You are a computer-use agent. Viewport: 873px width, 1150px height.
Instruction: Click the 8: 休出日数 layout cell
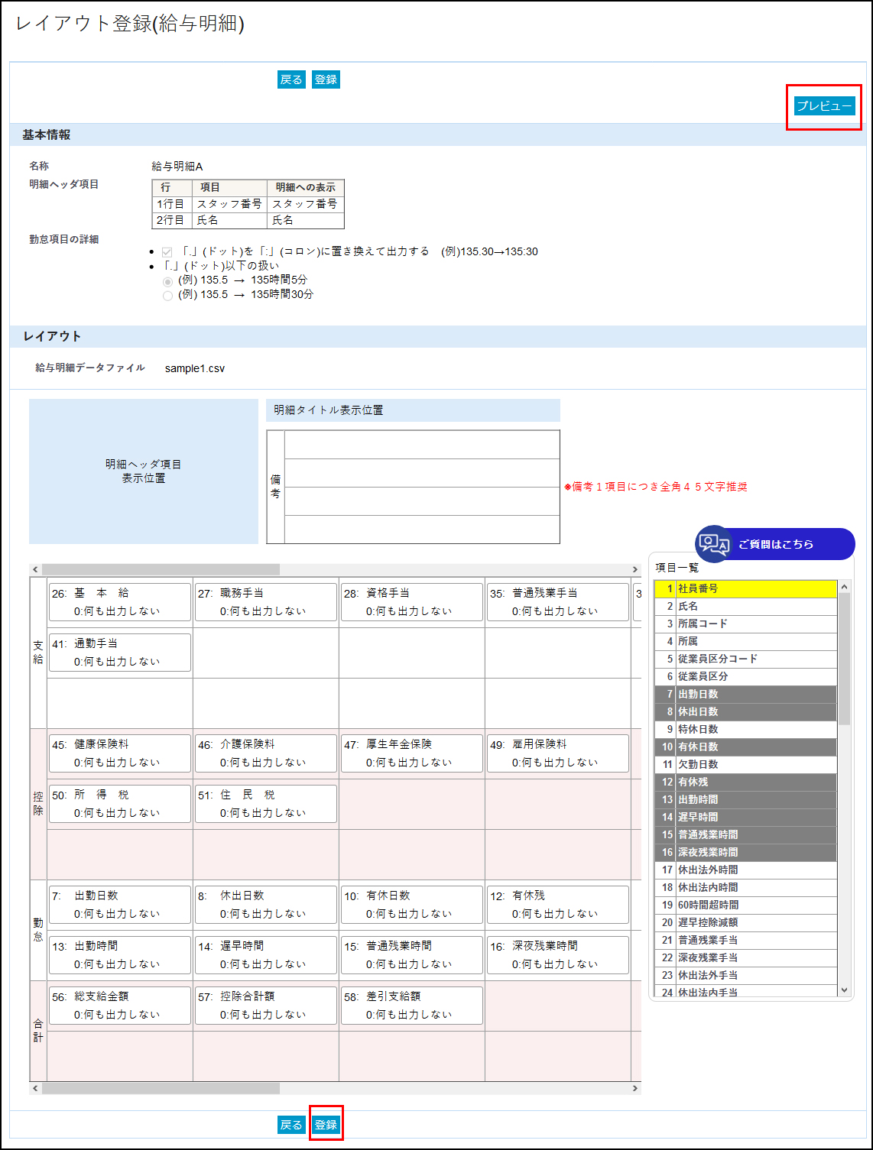click(266, 905)
